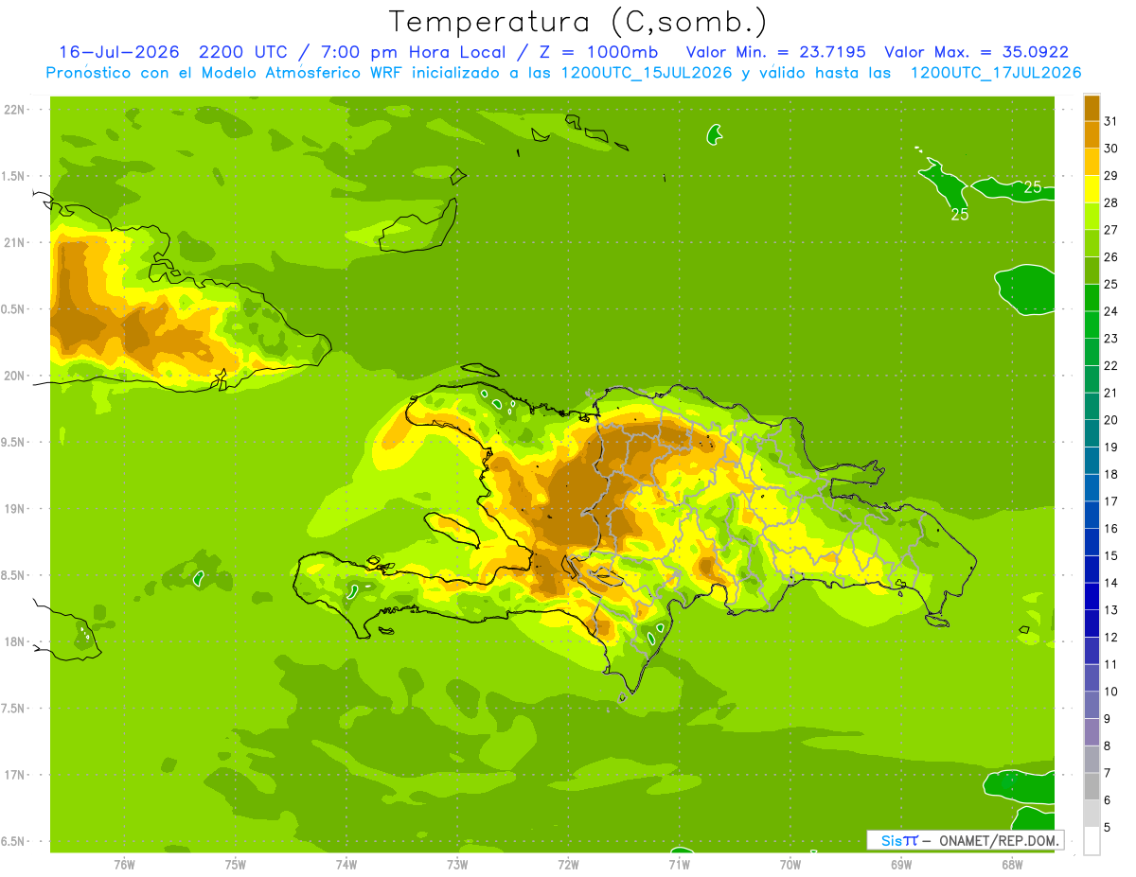Click the gray swatch between 6 and 7
This screenshot has width=1136, height=877.
(1092, 787)
